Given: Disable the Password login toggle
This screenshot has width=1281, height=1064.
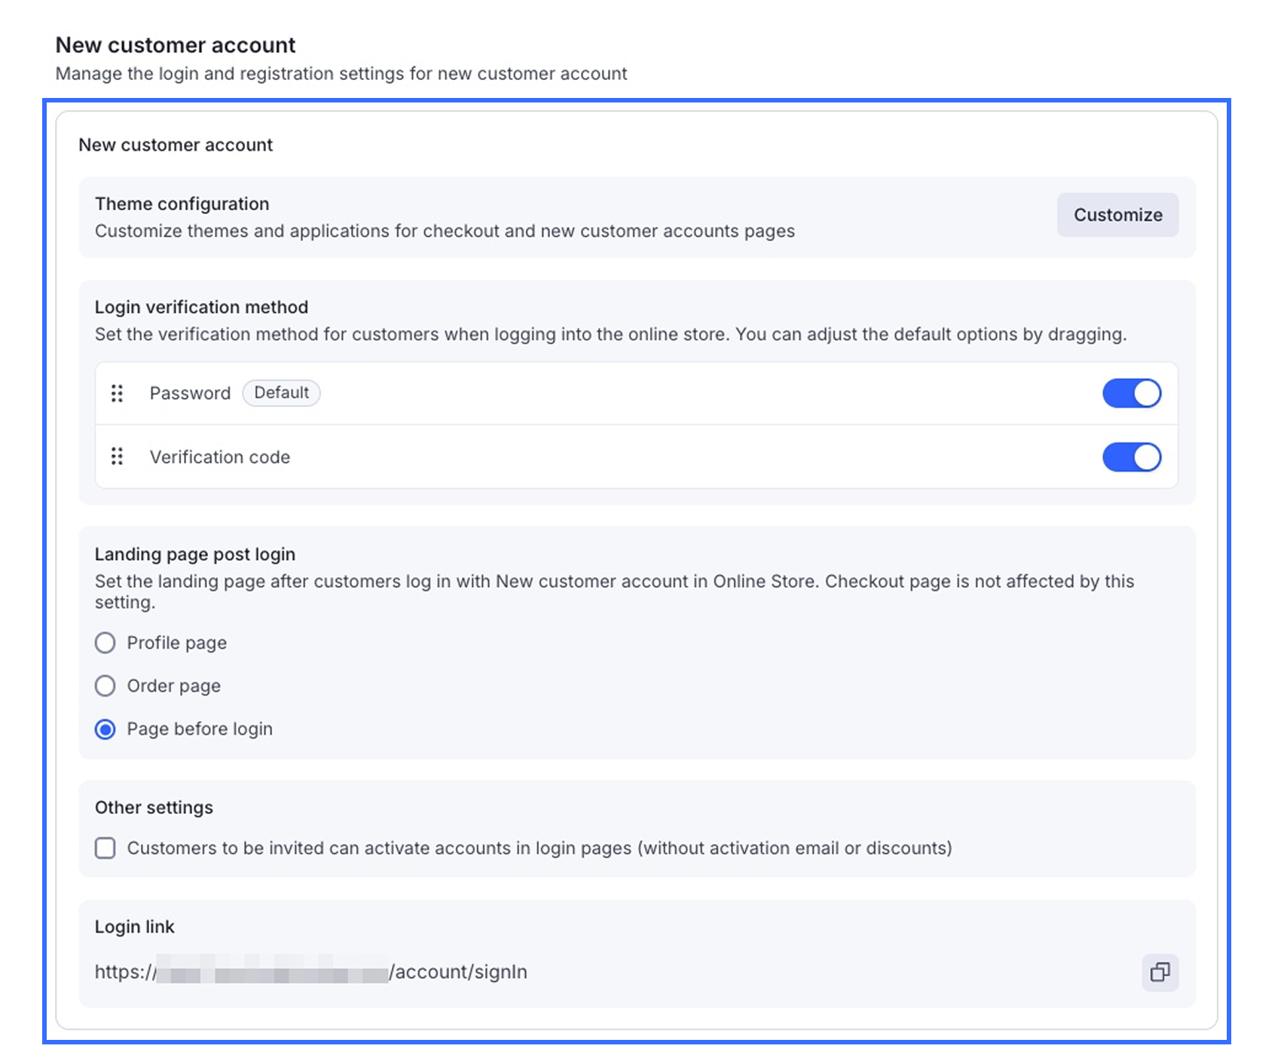Looking at the screenshot, I should point(1131,393).
